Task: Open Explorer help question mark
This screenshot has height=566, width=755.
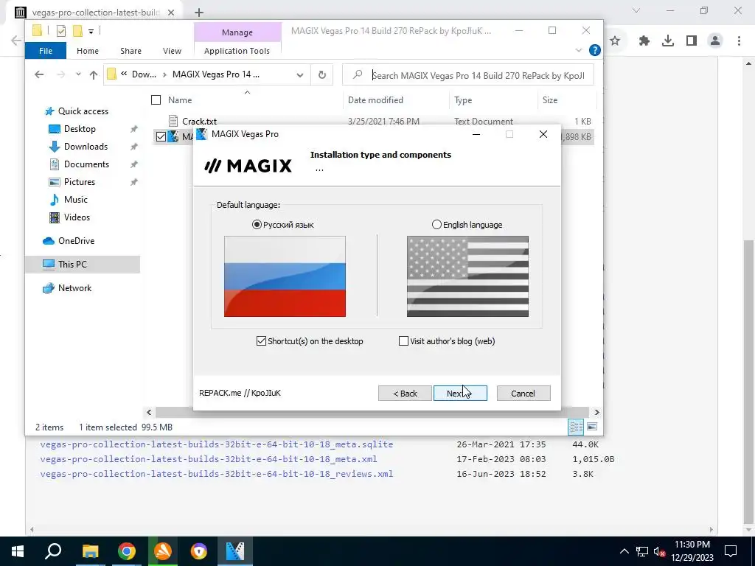Action: pyautogui.click(x=595, y=50)
